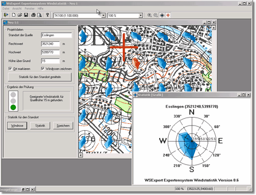The width and height of the screenshot is (256, 195).
Task: Click the map scroll up arrow
Action: tap(214, 28)
